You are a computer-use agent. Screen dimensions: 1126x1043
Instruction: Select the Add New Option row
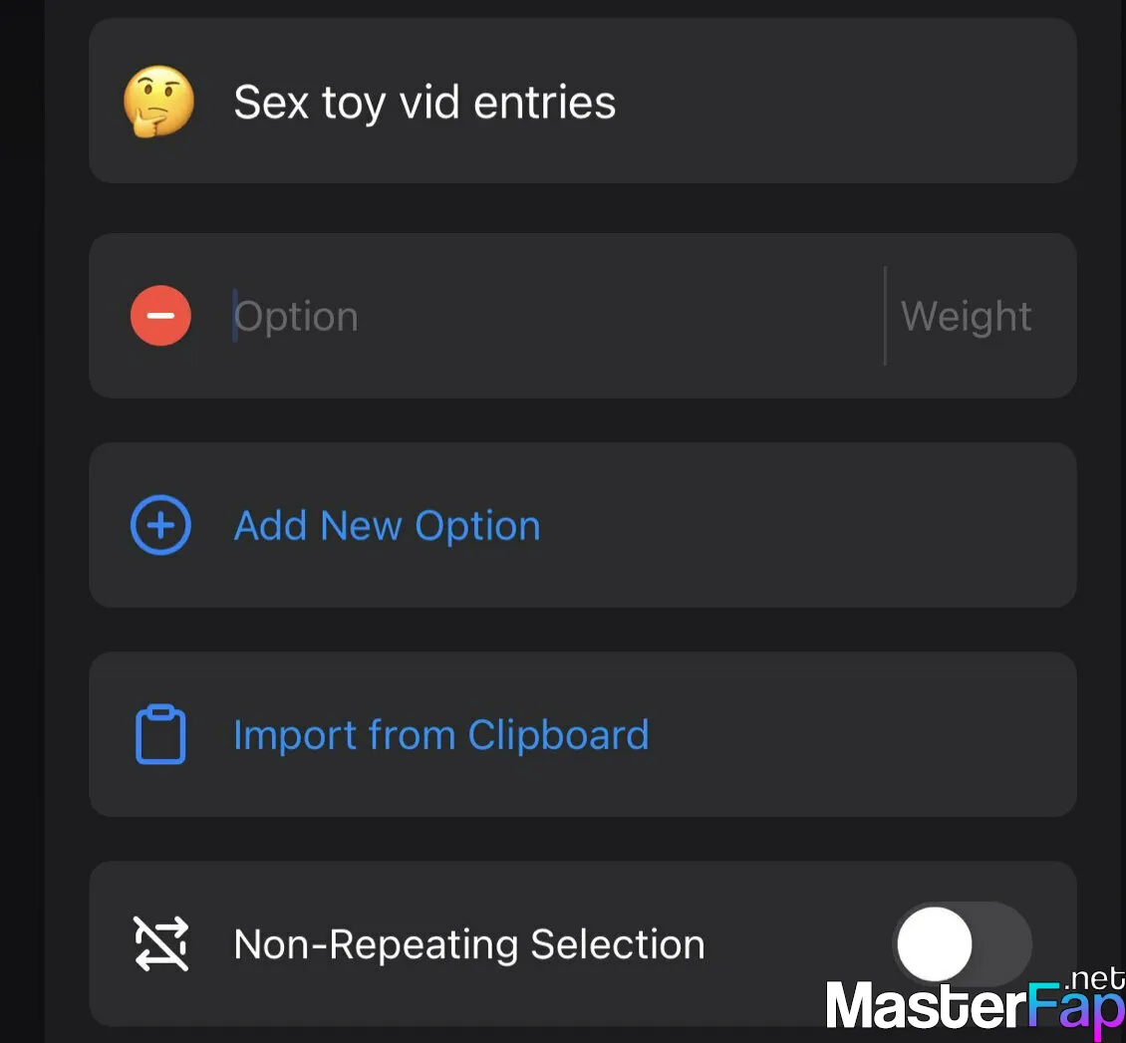click(582, 525)
